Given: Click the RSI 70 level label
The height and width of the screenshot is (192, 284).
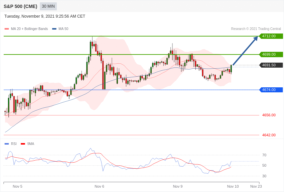Looking at the screenshot, I should pyautogui.click(x=264, y=155).
